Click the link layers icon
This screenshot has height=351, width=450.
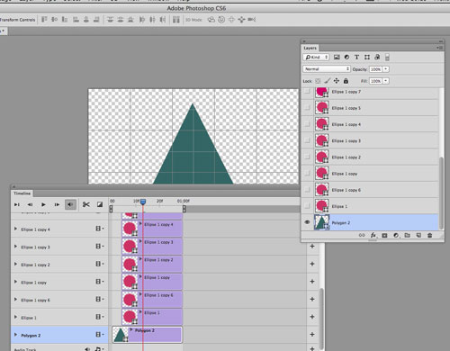click(x=362, y=235)
